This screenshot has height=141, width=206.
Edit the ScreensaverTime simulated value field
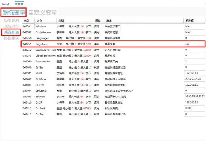(195, 50)
